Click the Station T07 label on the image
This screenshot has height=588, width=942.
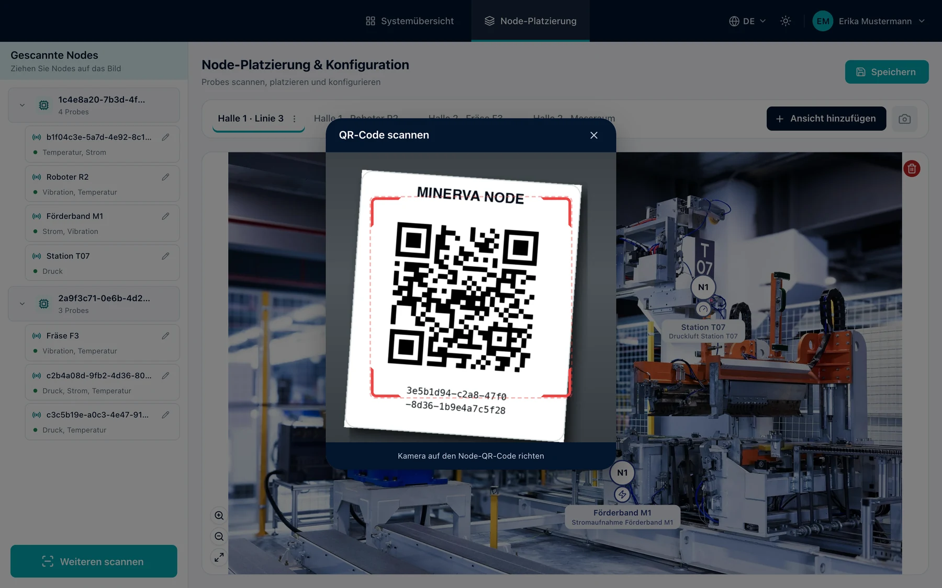tap(703, 331)
